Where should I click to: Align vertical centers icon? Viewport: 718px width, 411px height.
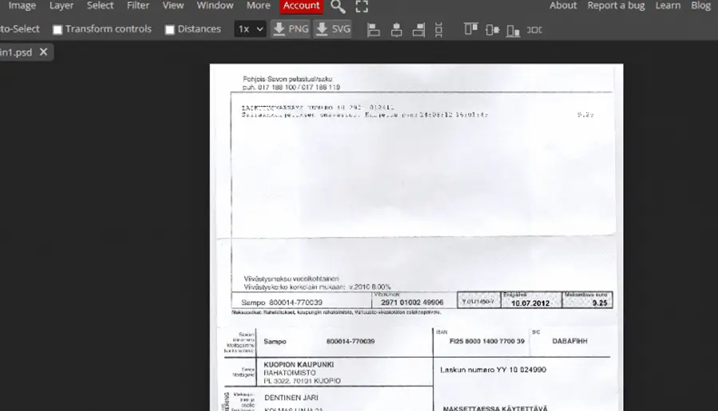[492, 29]
